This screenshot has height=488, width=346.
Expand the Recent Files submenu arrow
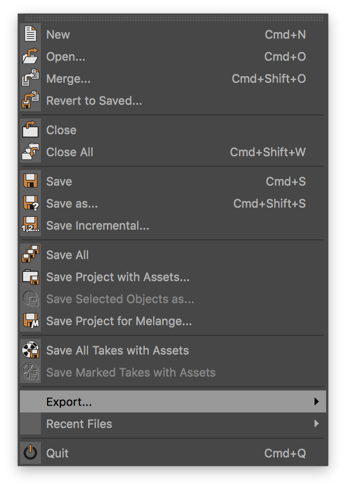click(x=316, y=424)
